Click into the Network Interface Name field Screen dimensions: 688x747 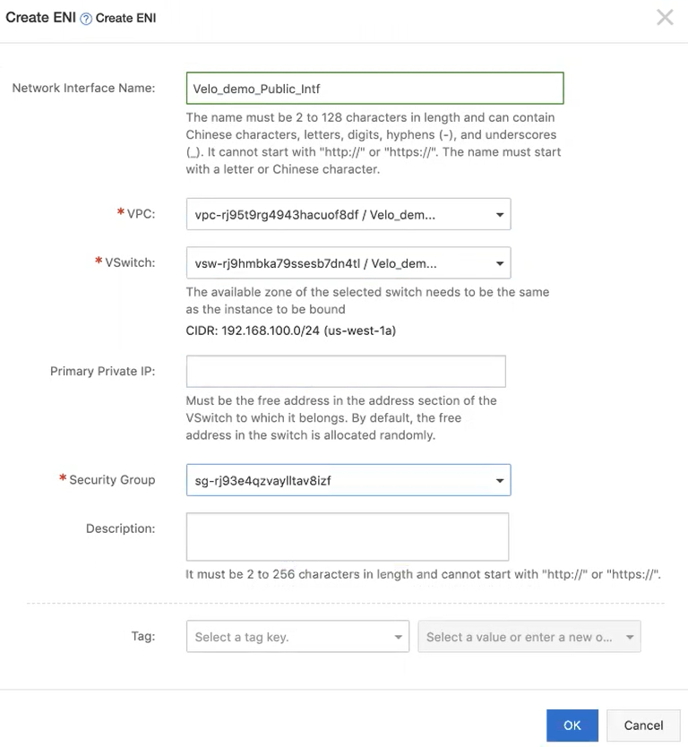click(374, 88)
